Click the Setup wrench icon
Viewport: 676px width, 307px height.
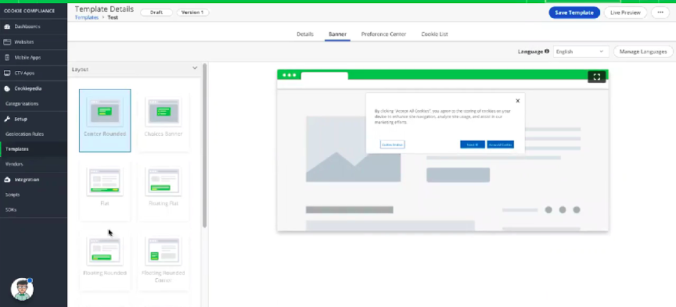click(x=7, y=119)
